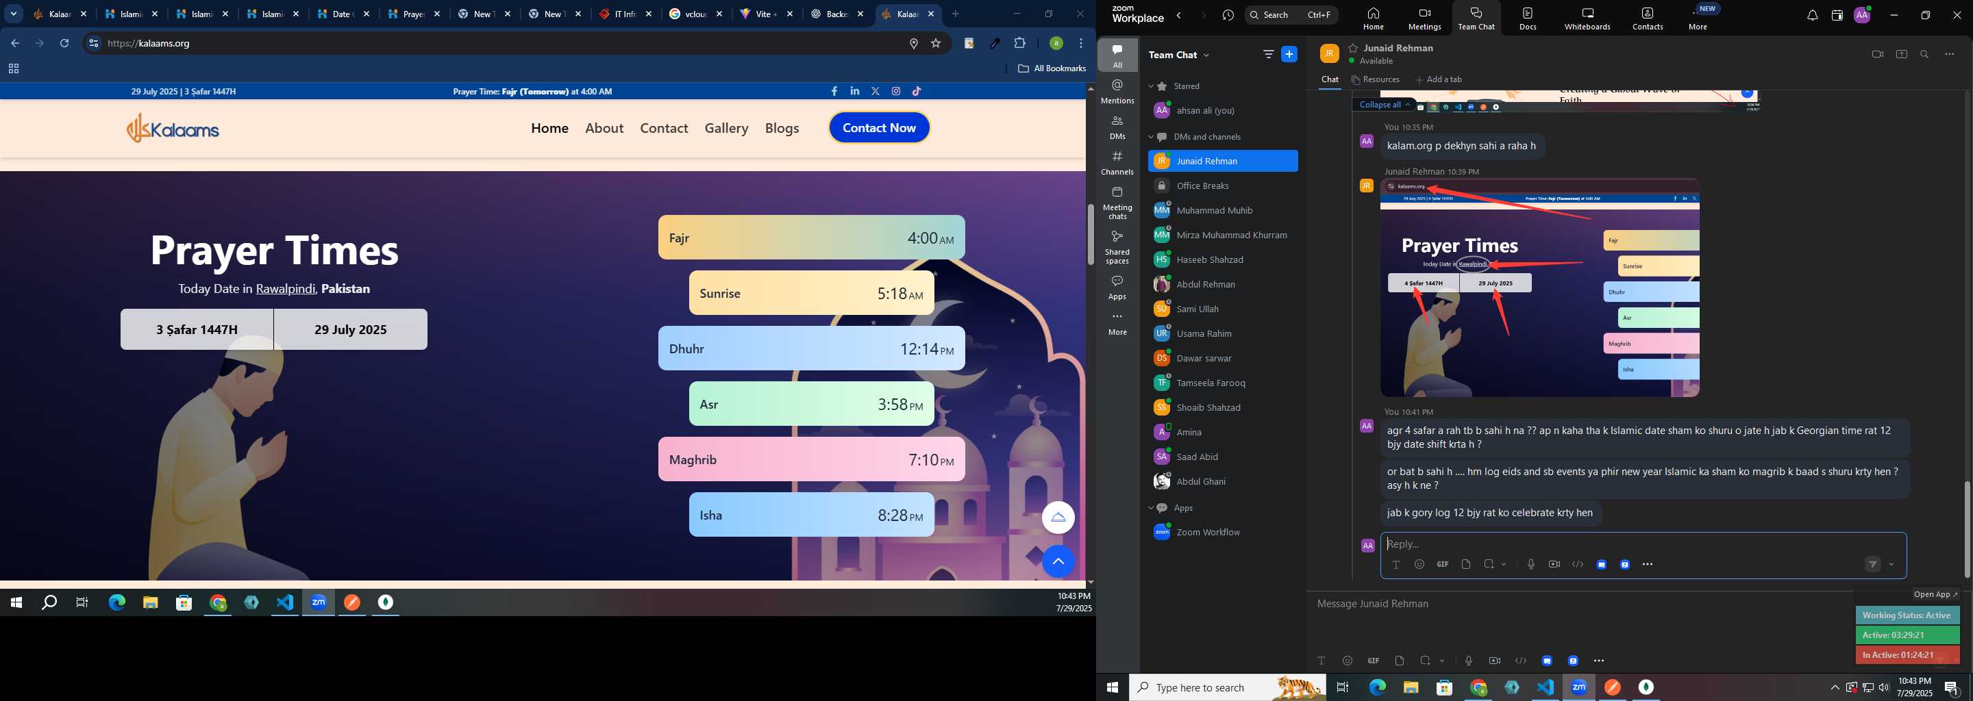1973x701 pixels.
Task: Open screenshot dropdown arrow in Reply box
Action: (x=1504, y=565)
